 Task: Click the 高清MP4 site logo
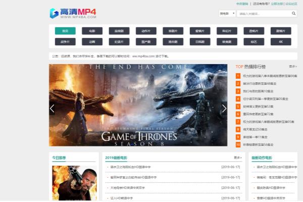73,13
